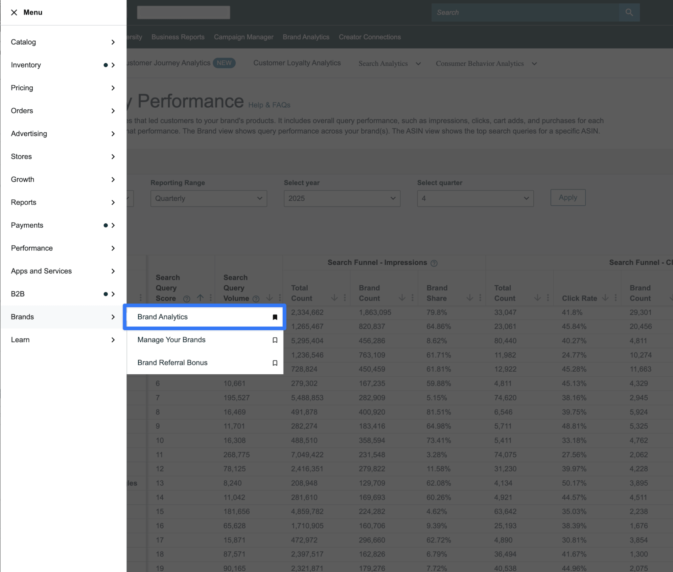Expand the Stores menu section
673x572 pixels.
63,157
